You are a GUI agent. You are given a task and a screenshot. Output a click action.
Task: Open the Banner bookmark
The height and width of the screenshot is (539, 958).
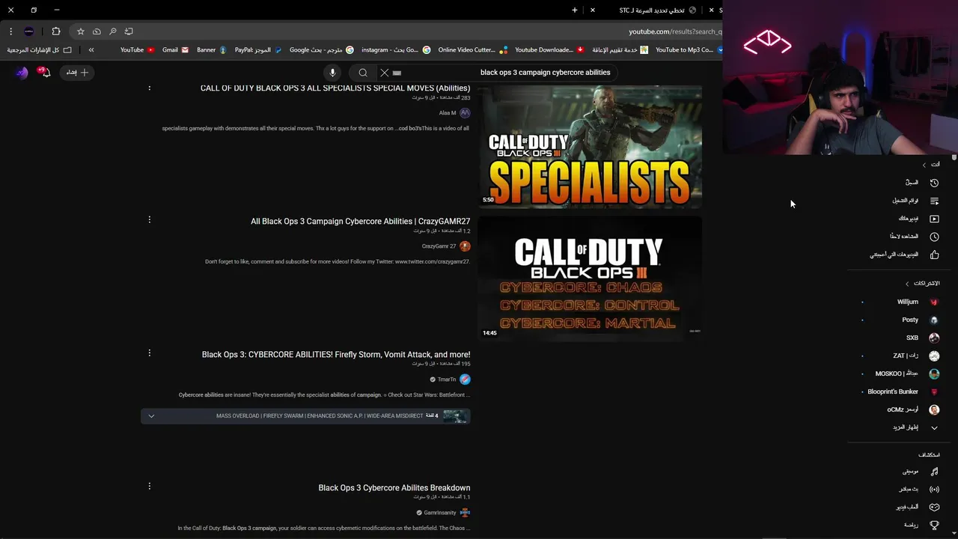click(x=211, y=50)
